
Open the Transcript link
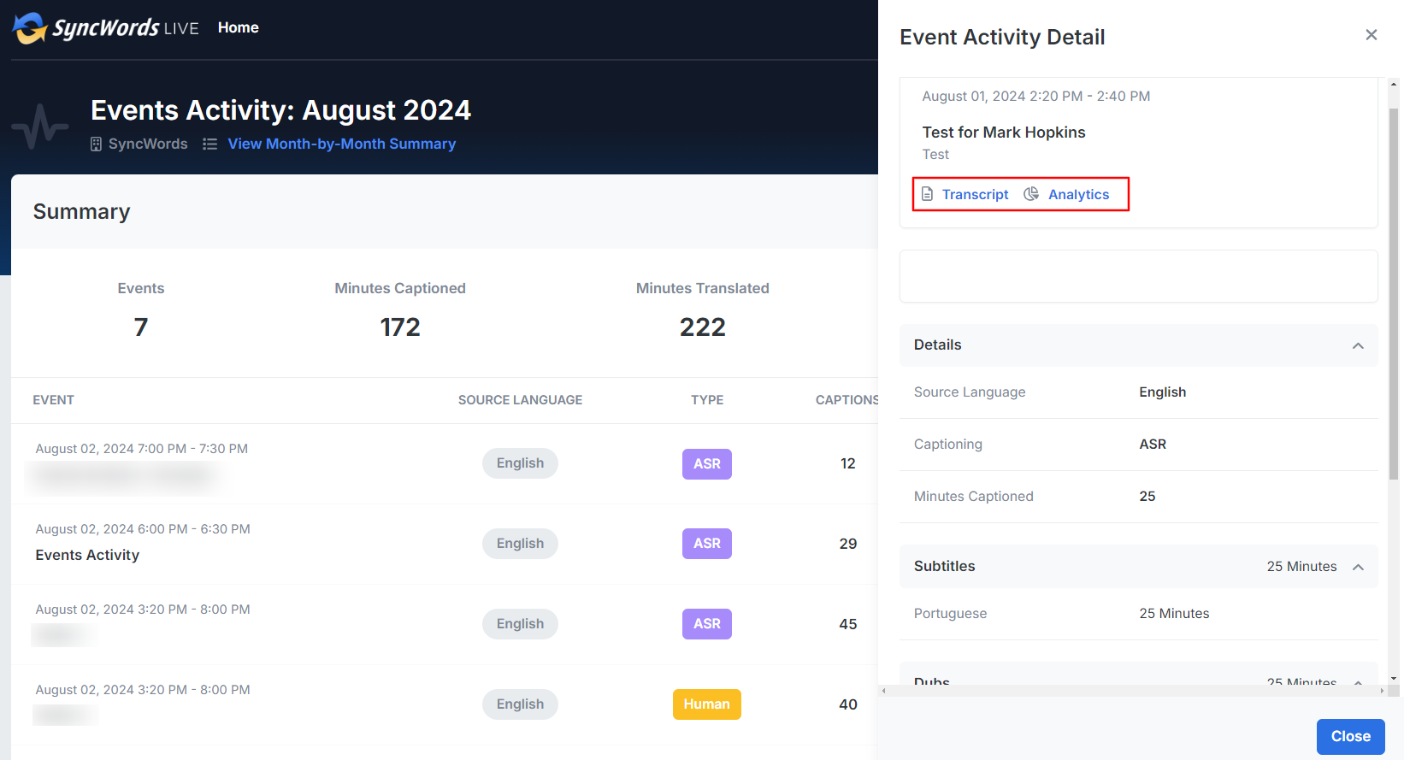[975, 194]
